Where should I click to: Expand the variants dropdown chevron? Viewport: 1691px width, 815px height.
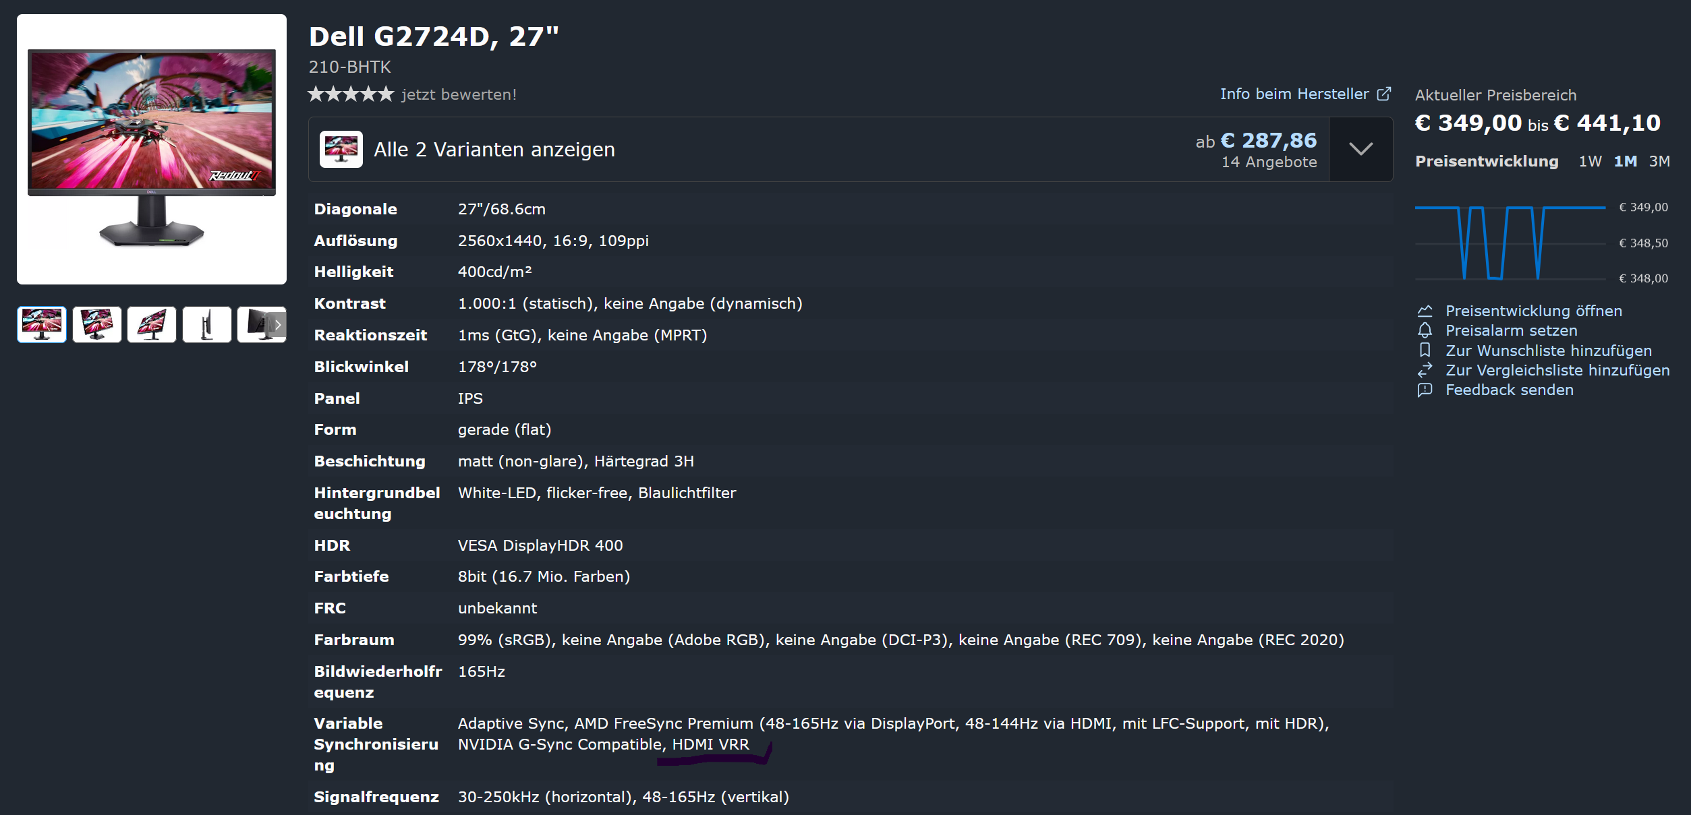click(1360, 149)
